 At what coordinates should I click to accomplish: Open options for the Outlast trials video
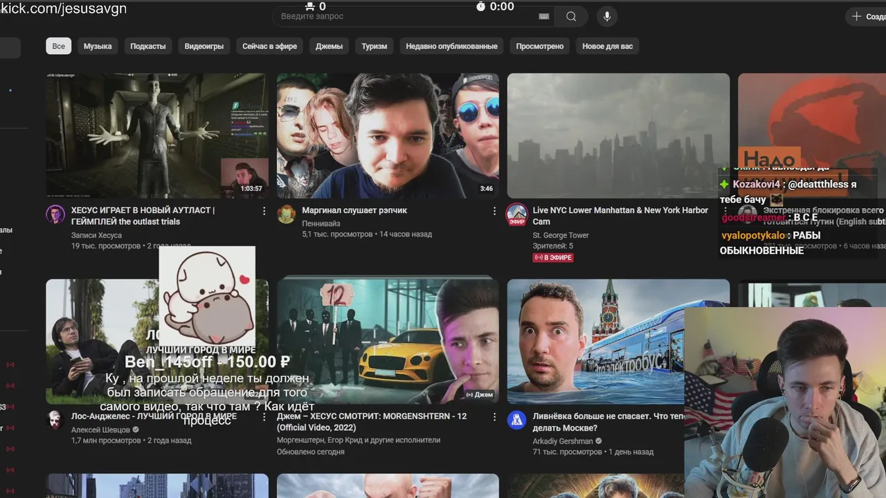(264, 211)
